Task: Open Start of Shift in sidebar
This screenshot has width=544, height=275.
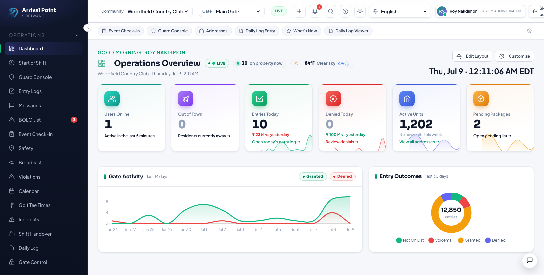Action: (43, 63)
